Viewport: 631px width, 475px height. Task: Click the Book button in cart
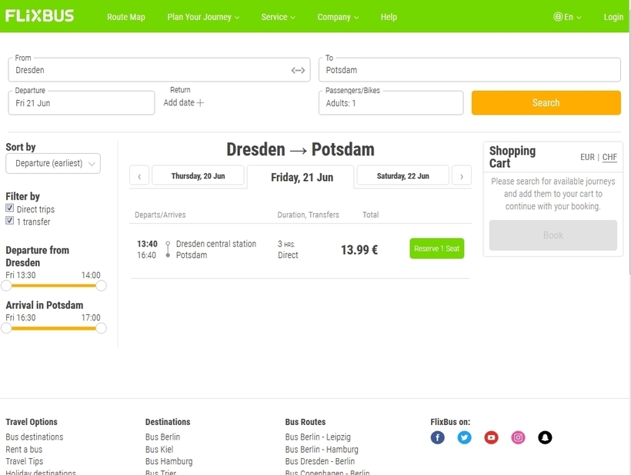coord(553,235)
